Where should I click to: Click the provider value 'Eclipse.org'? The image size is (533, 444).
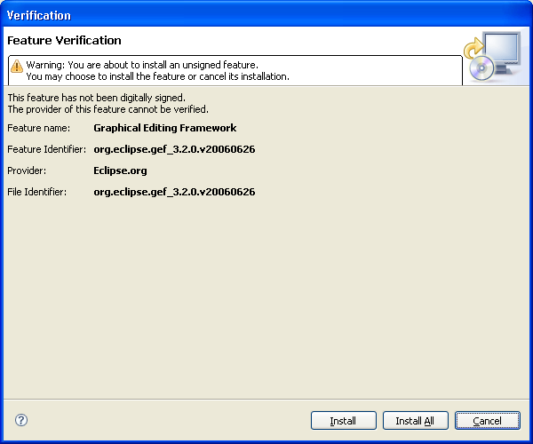(x=120, y=170)
